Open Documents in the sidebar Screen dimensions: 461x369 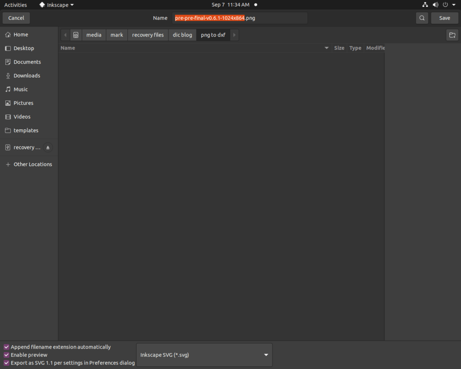[29, 62]
